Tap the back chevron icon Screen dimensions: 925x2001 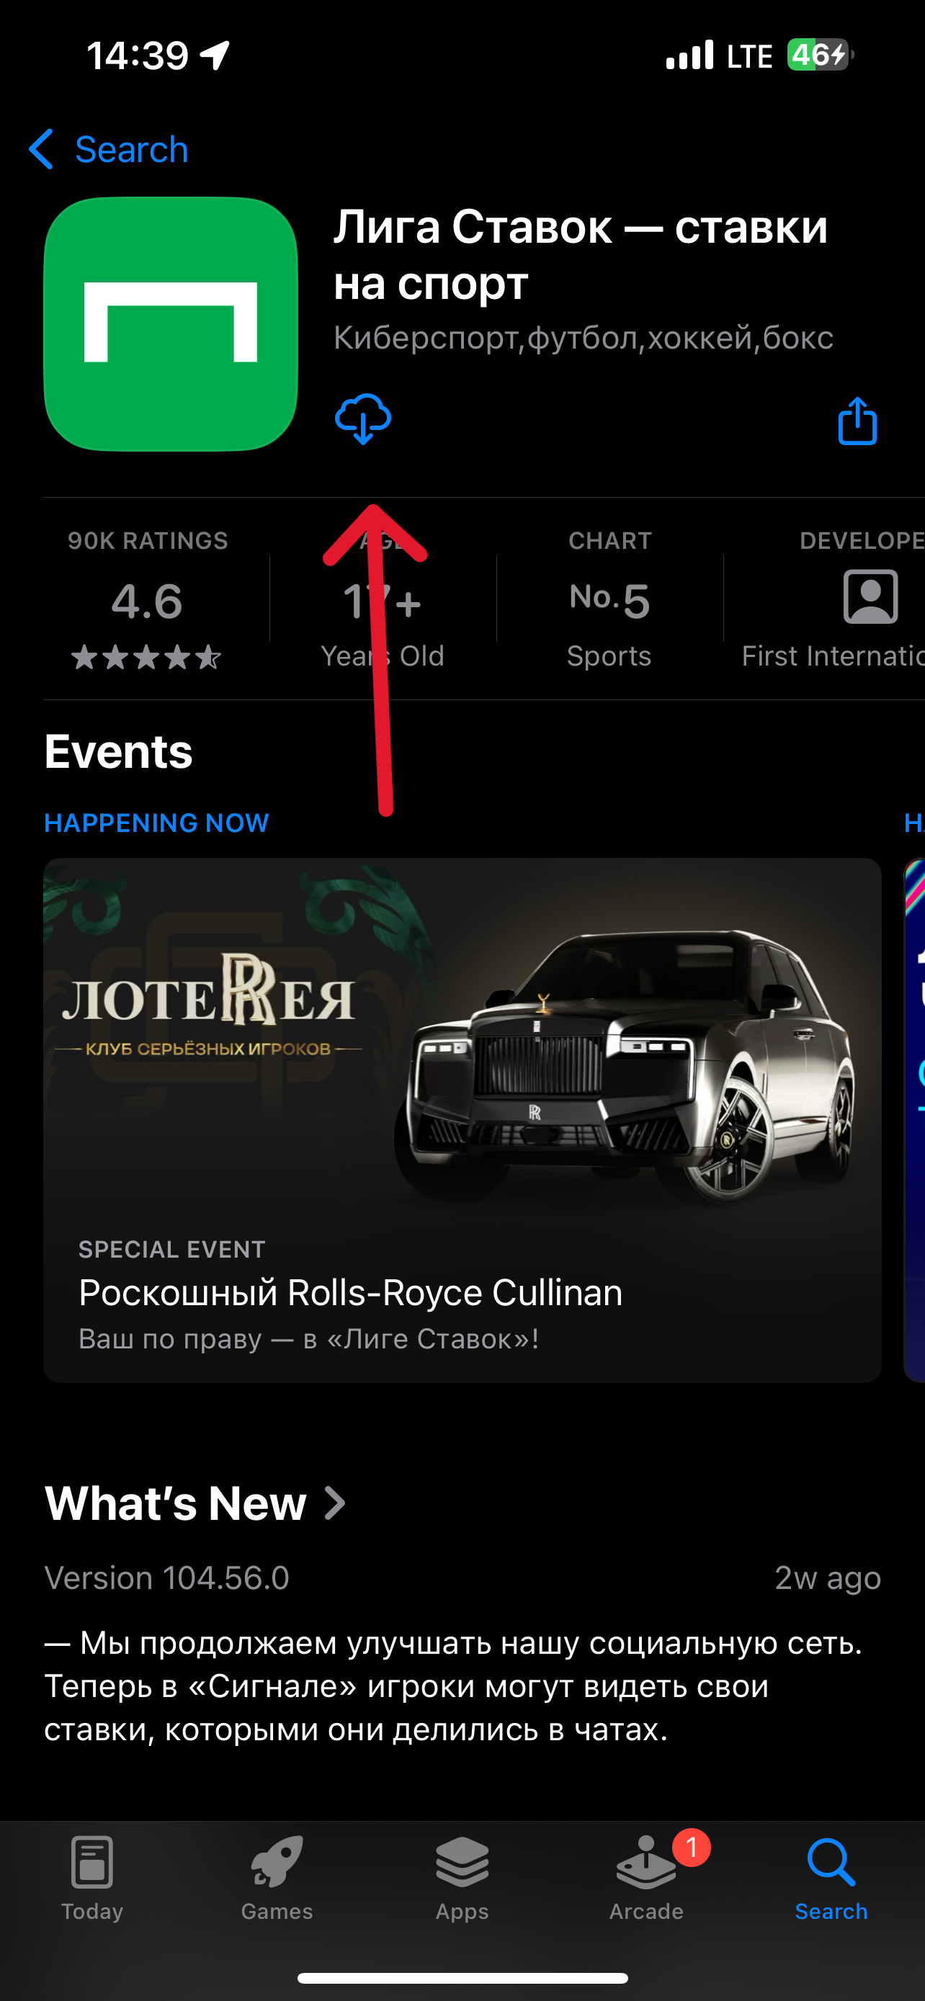tap(41, 149)
